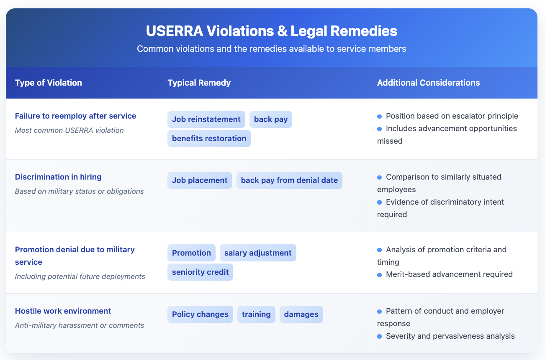
Task: Click the 'Type of Violation' column header
Action: [49, 83]
